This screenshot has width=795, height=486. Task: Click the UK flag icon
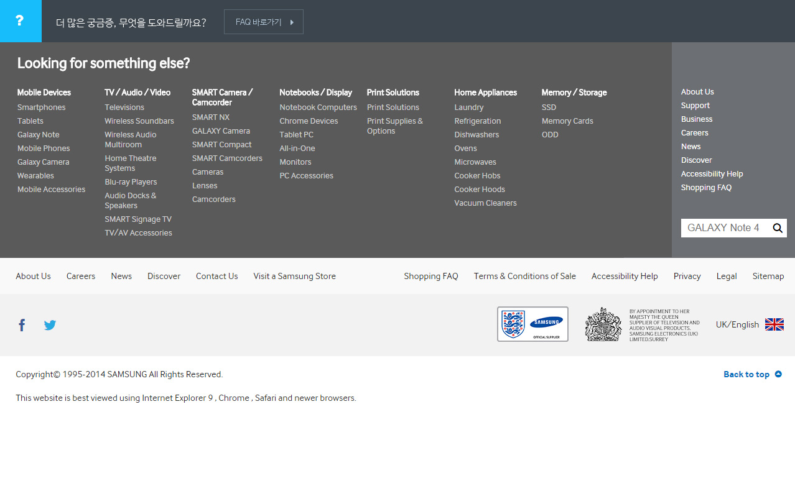774,324
